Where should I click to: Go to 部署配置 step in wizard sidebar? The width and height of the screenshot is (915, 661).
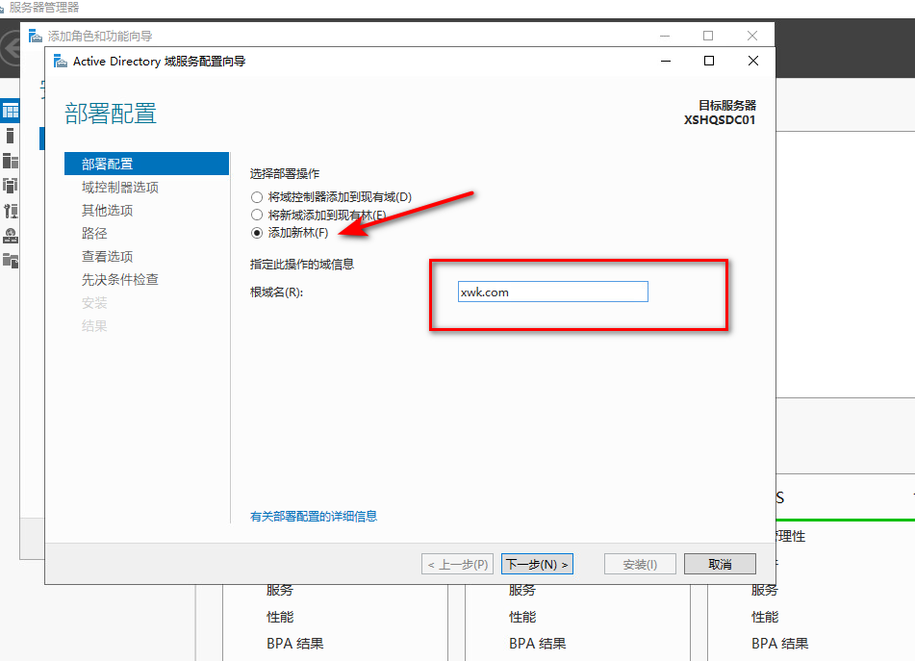coord(146,164)
